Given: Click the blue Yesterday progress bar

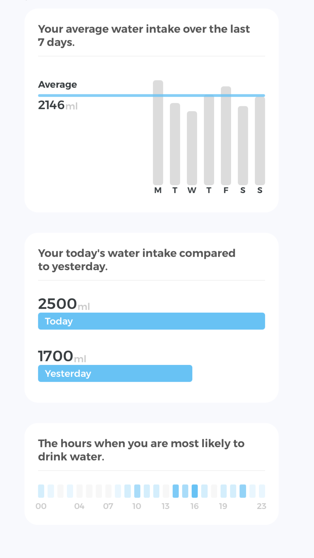Looking at the screenshot, I should (115, 373).
